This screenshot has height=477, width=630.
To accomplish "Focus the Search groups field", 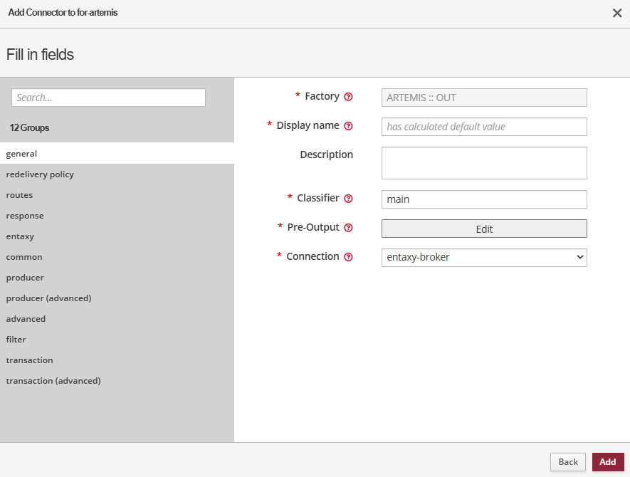I will [x=108, y=98].
